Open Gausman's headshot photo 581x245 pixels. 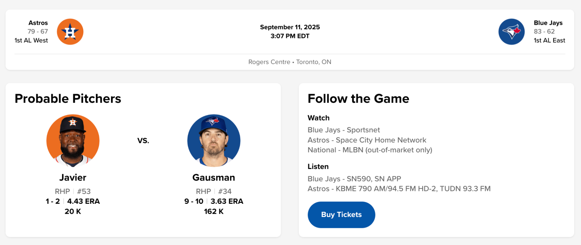(214, 141)
